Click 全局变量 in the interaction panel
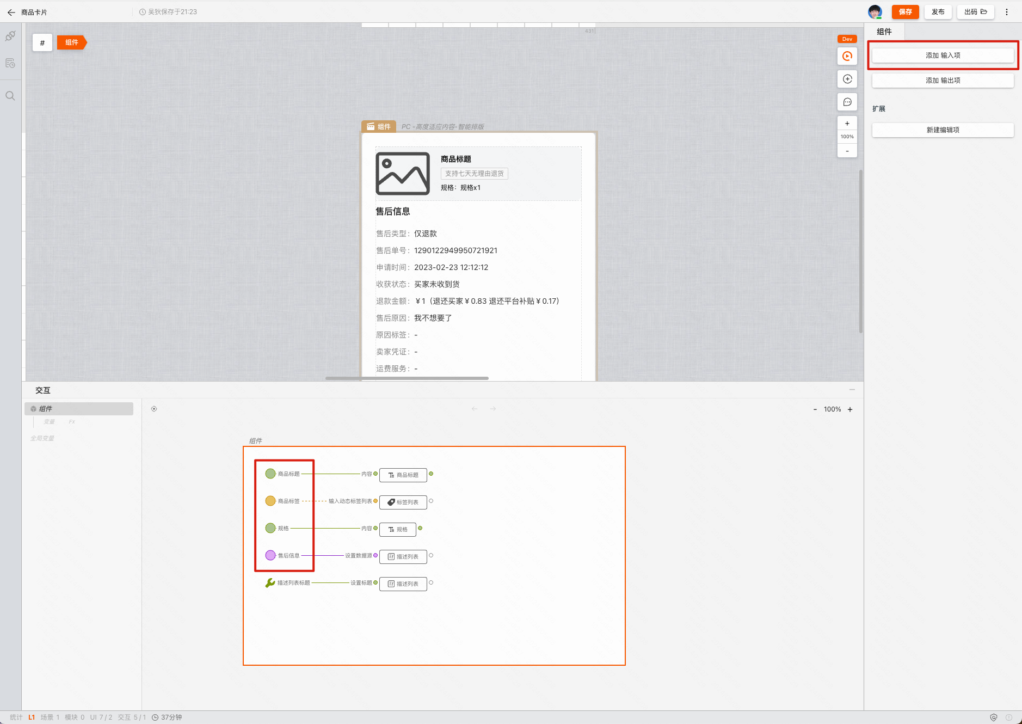The image size is (1022, 724). (42, 438)
